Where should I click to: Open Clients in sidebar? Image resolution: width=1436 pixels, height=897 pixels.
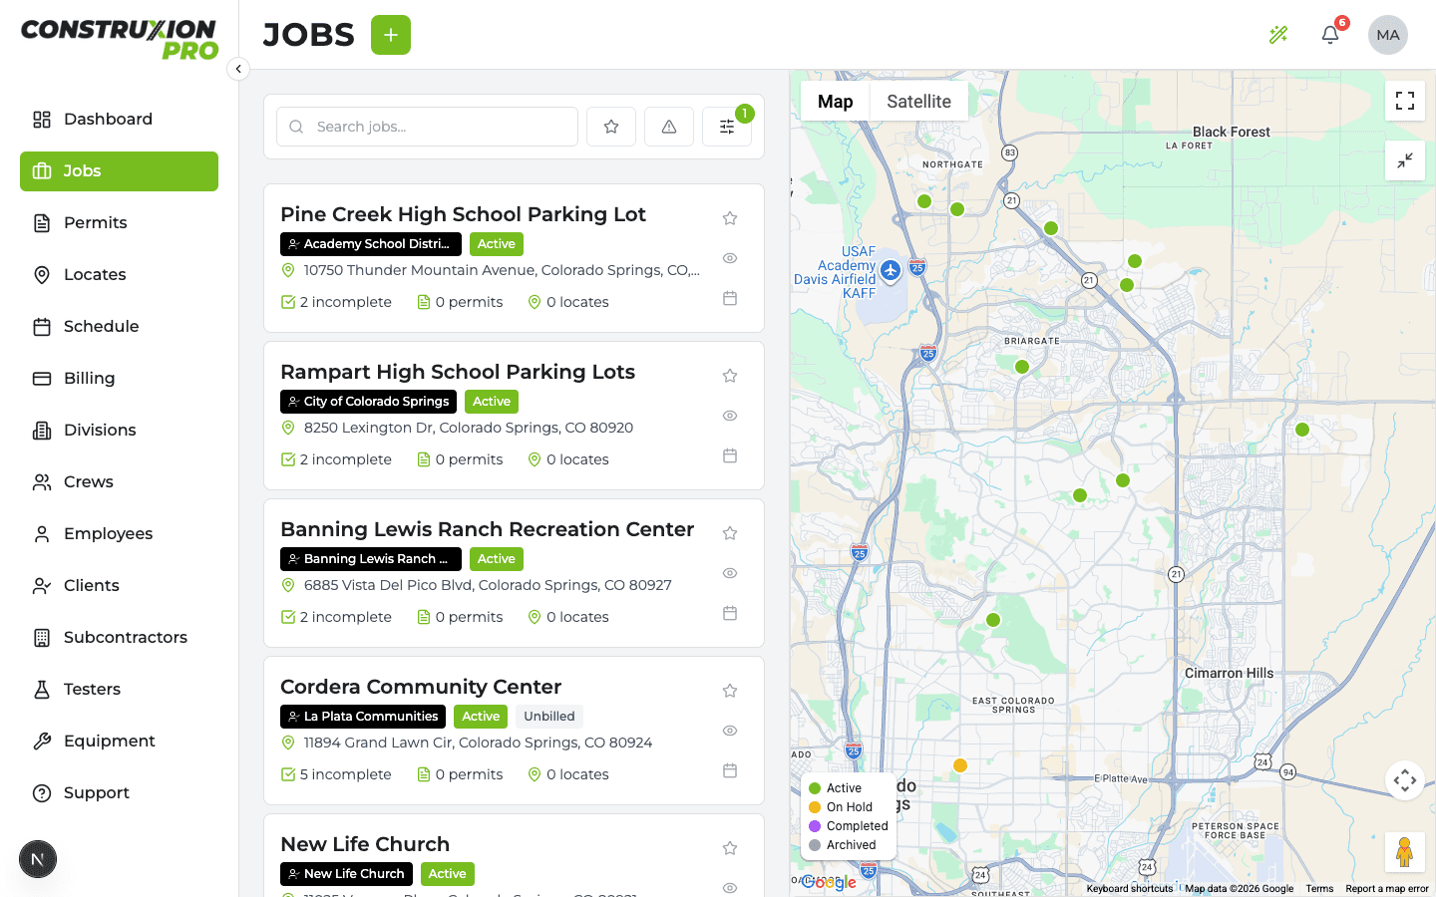119,586
